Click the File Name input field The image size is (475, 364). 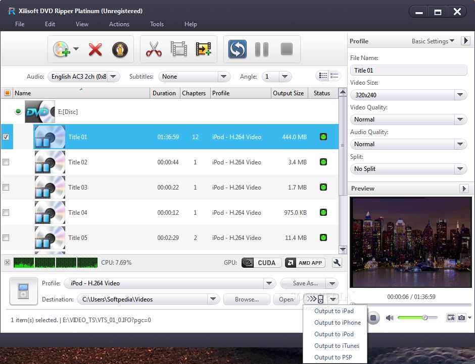pos(409,71)
